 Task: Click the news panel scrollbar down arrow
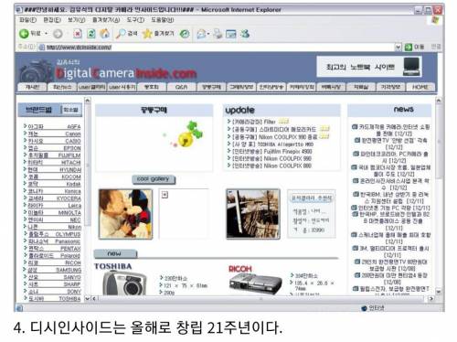438,292
